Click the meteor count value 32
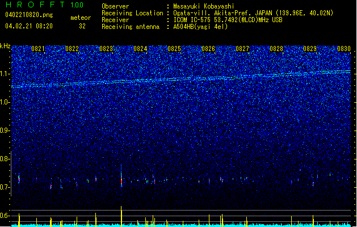This screenshot has height=227, width=357. click(82, 26)
